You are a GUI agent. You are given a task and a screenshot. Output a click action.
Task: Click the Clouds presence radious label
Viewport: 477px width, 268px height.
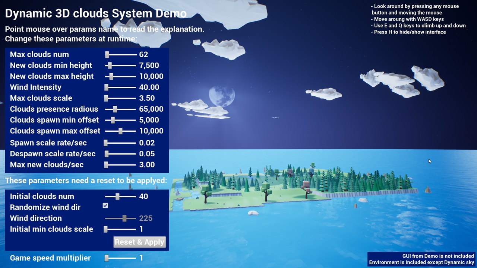click(x=54, y=109)
